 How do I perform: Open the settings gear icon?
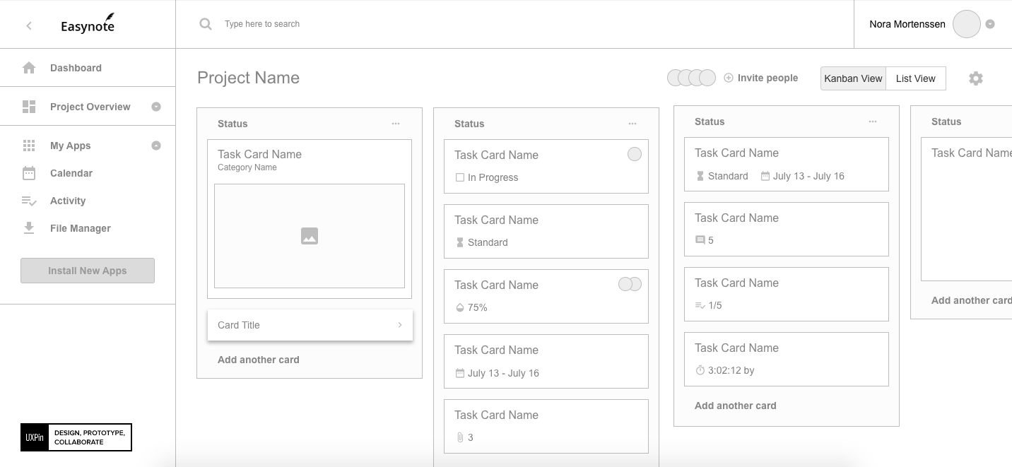point(976,78)
